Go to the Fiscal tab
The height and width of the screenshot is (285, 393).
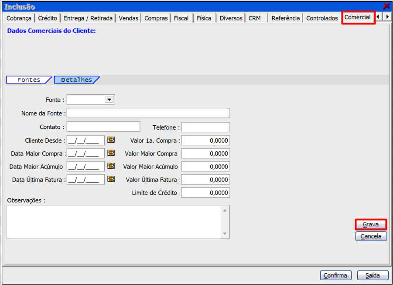181,18
